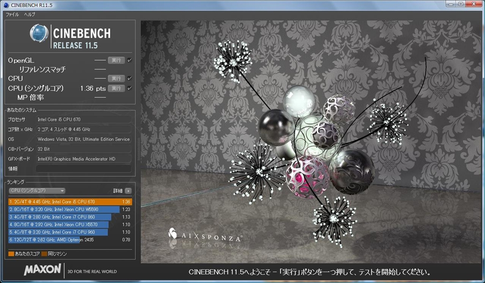Run the CPU (シングルコア) 実行 button
The image size is (485, 283).
point(117,88)
